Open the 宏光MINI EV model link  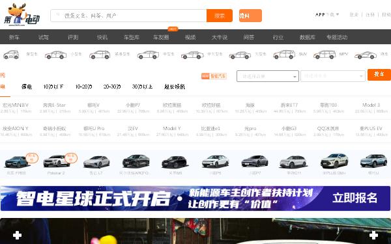coord(15,105)
